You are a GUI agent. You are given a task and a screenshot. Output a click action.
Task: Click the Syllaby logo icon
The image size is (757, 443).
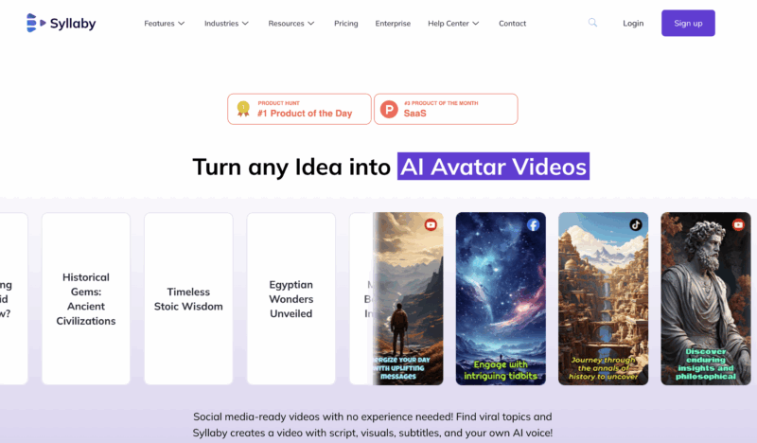click(x=36, y=23)
